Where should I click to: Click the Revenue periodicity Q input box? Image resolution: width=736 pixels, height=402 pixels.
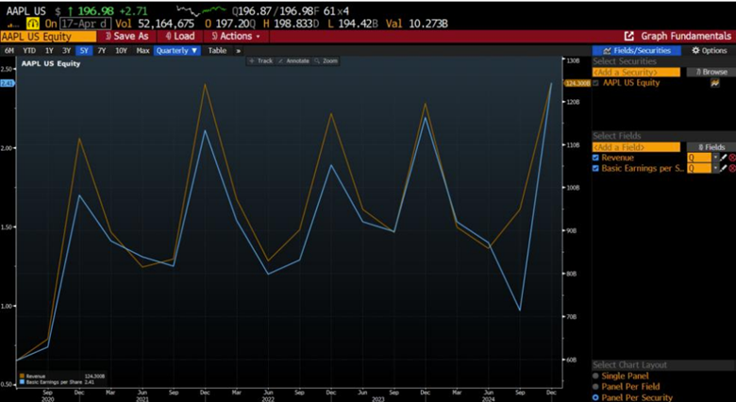coord(700,158)
